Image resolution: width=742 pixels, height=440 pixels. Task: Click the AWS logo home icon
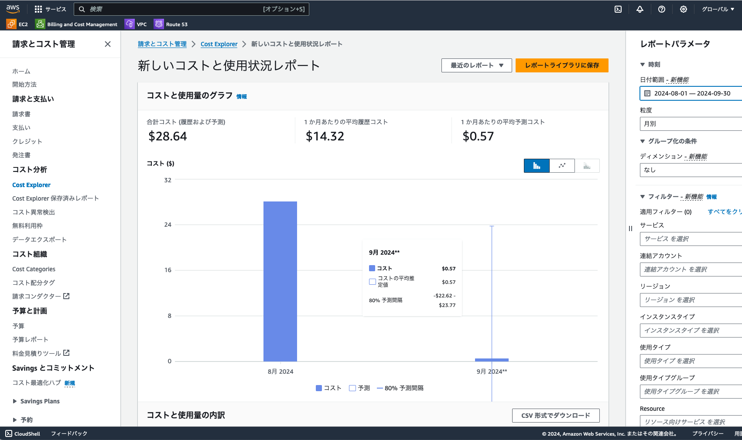13,9
